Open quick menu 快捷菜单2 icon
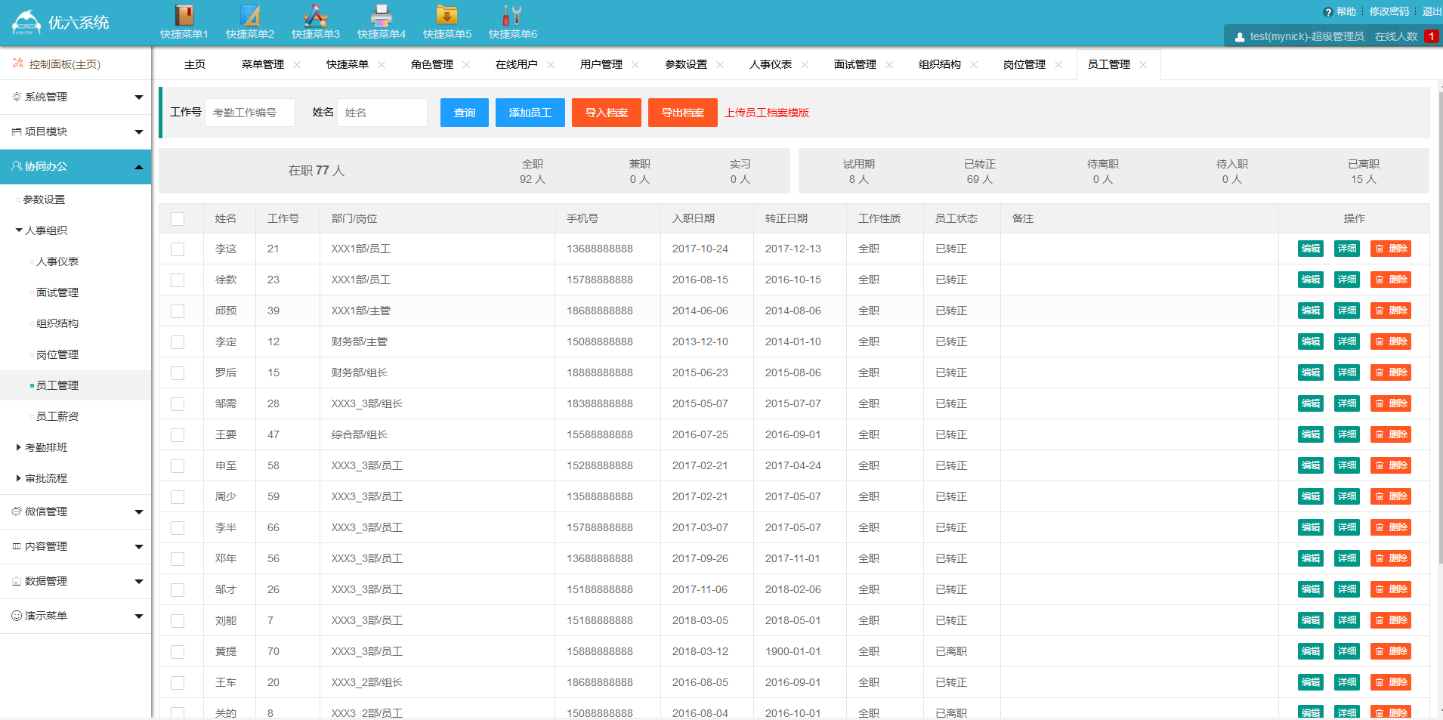 pos(250,15)
